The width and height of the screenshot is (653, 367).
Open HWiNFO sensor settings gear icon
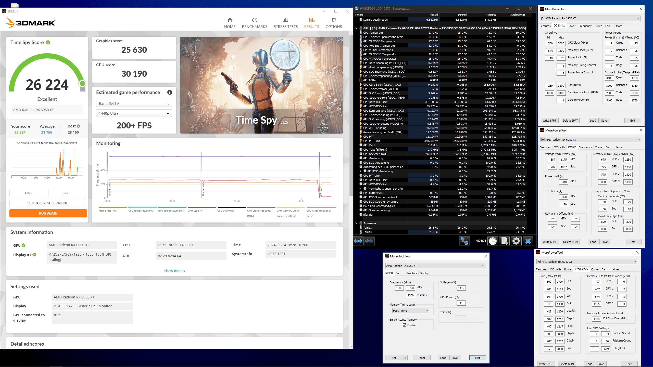[x=516, y=241]
